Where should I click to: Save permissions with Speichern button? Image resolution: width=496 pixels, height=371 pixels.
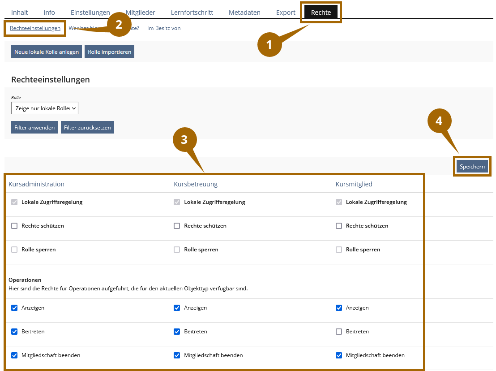tap(472, 167)
